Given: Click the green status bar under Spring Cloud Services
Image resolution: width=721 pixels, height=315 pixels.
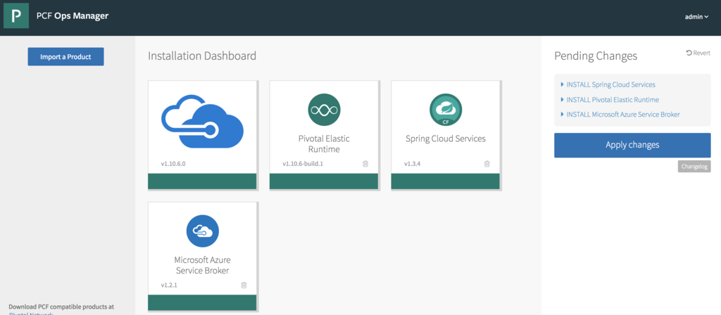Looking at the screenshot, I should [445, 181].
